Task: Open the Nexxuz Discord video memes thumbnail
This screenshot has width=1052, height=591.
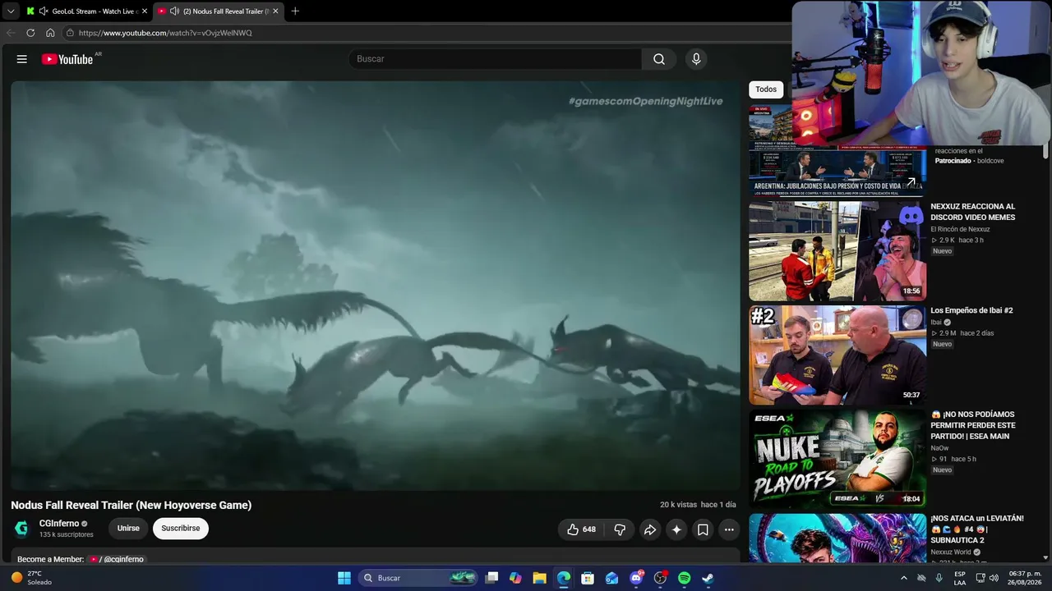Action: click(837, 251)
